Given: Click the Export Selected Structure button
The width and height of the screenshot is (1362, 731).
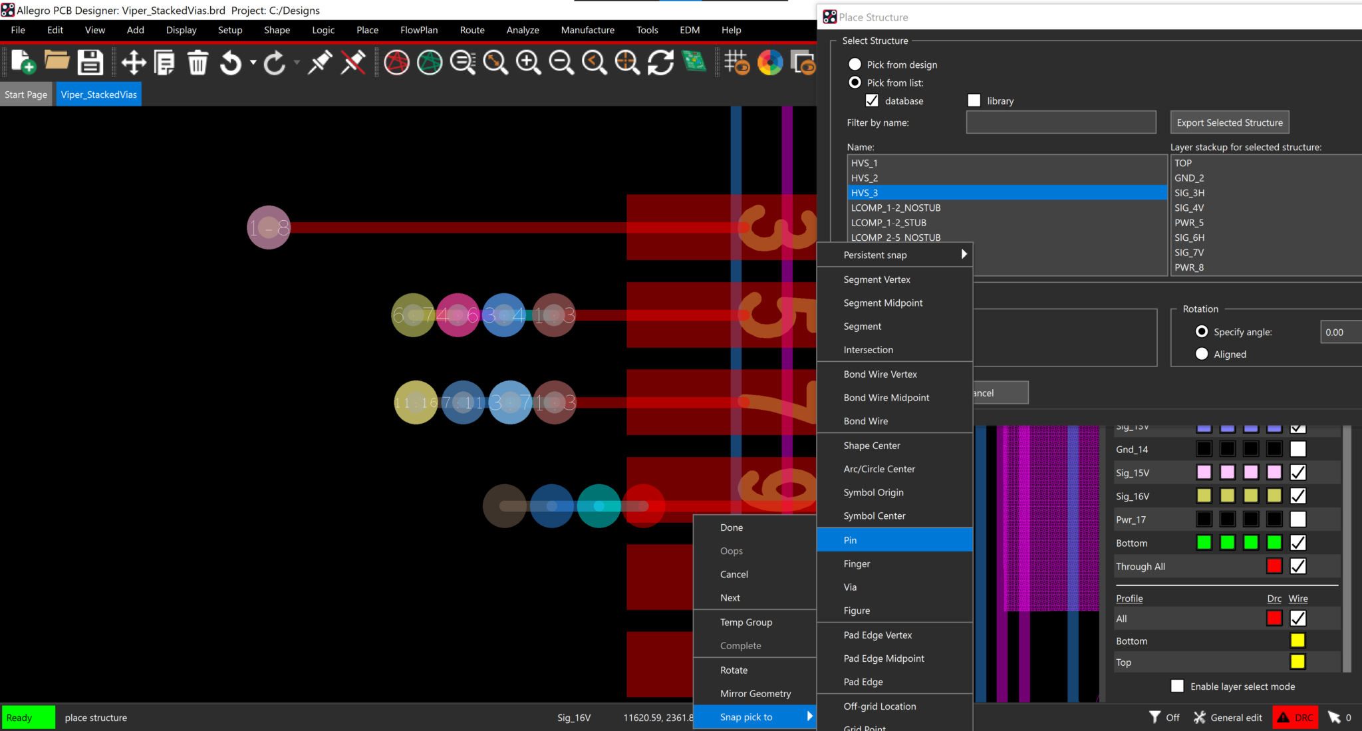Looking at the screenshot, I should point(1229,122).
